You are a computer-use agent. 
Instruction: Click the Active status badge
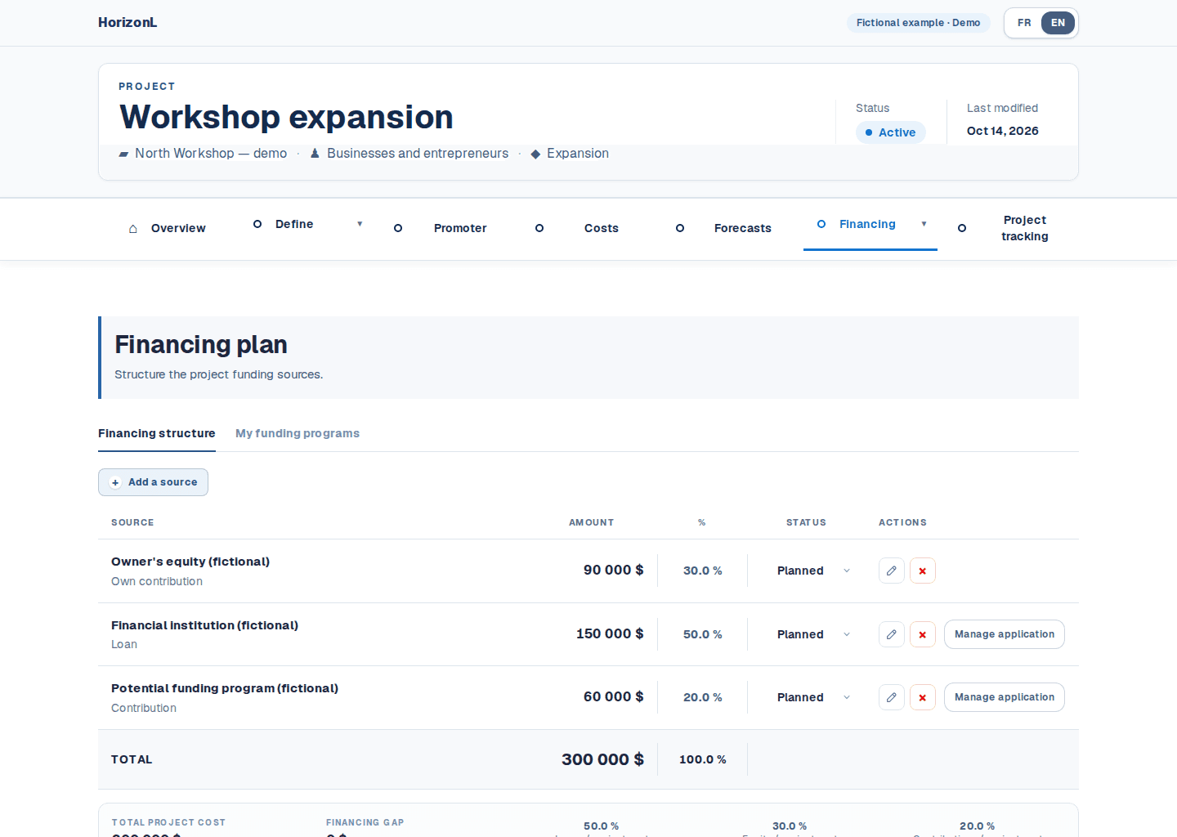(891, 132)
